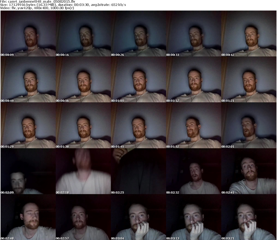Click the video resolution 480x400 text
277x240 pixels.
pos(41,8)
